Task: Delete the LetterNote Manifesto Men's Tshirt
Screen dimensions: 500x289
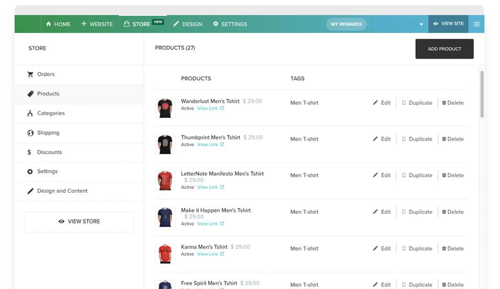Action: [x=453, y=175]
